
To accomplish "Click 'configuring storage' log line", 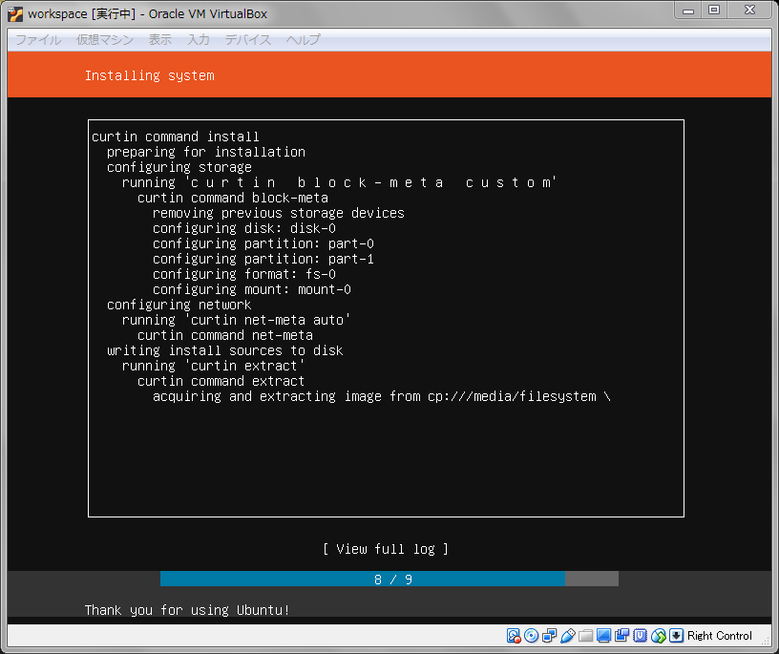I will coord(179,167).
